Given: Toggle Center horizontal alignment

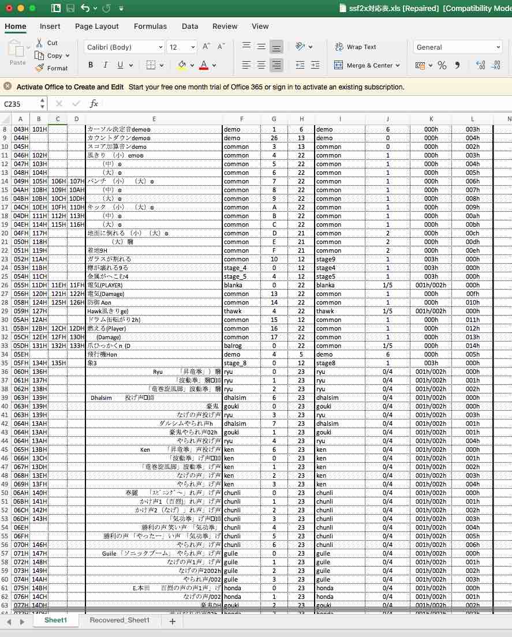Looking at the screenshot, I should pyautogui.click(x=261, y=65).
